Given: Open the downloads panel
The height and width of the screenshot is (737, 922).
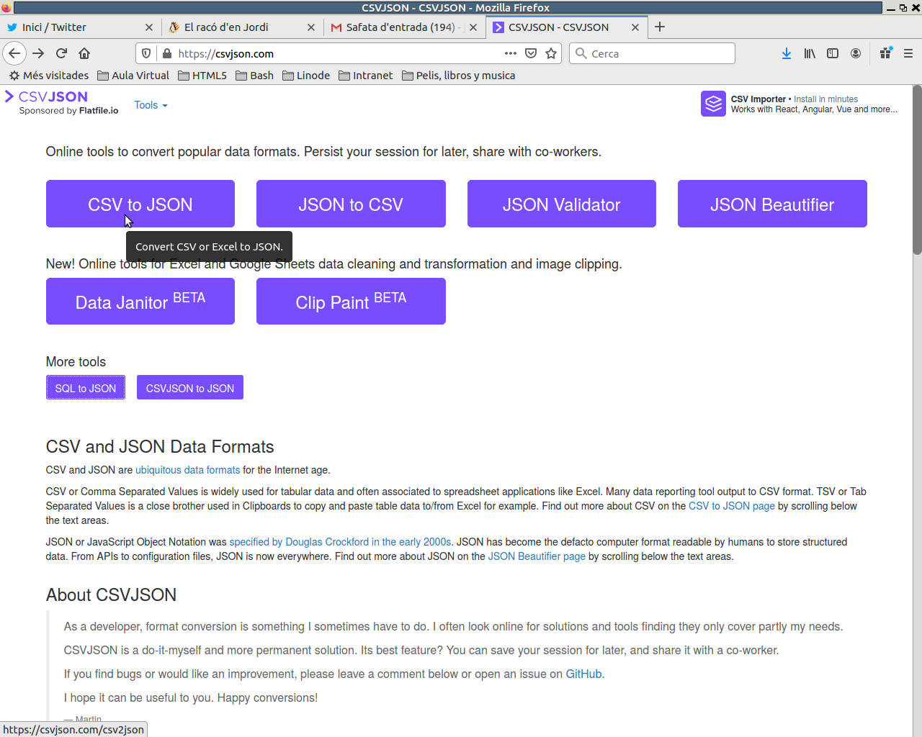Looking at the screenshot, I should pyautogui.click(x=787, y=53).
